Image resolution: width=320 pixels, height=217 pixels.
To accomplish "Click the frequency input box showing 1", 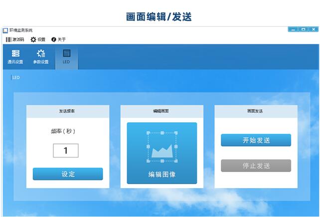I will (65, 151).
